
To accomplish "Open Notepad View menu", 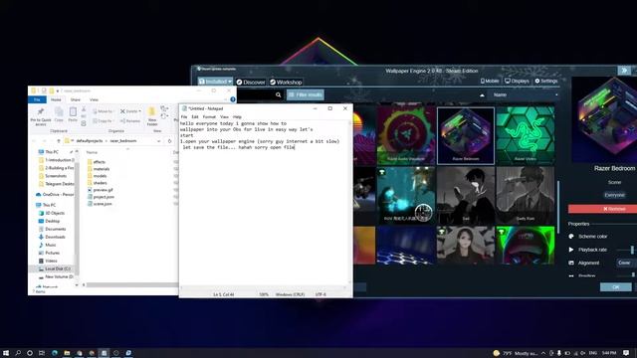I will (224, 117).
